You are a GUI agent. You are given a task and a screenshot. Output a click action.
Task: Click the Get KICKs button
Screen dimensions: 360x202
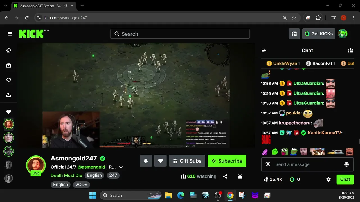point(319,34)
